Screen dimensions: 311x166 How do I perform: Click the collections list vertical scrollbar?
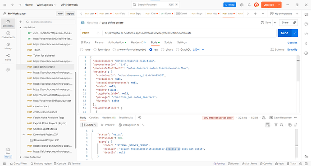coord(75,110)
